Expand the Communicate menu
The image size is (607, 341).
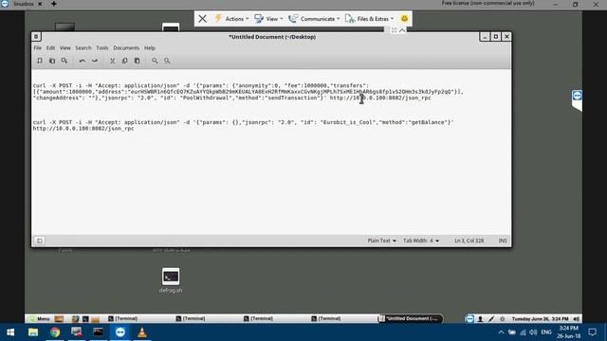(314, 19)
